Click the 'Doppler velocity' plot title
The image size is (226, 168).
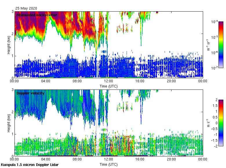tap(30, 93)
